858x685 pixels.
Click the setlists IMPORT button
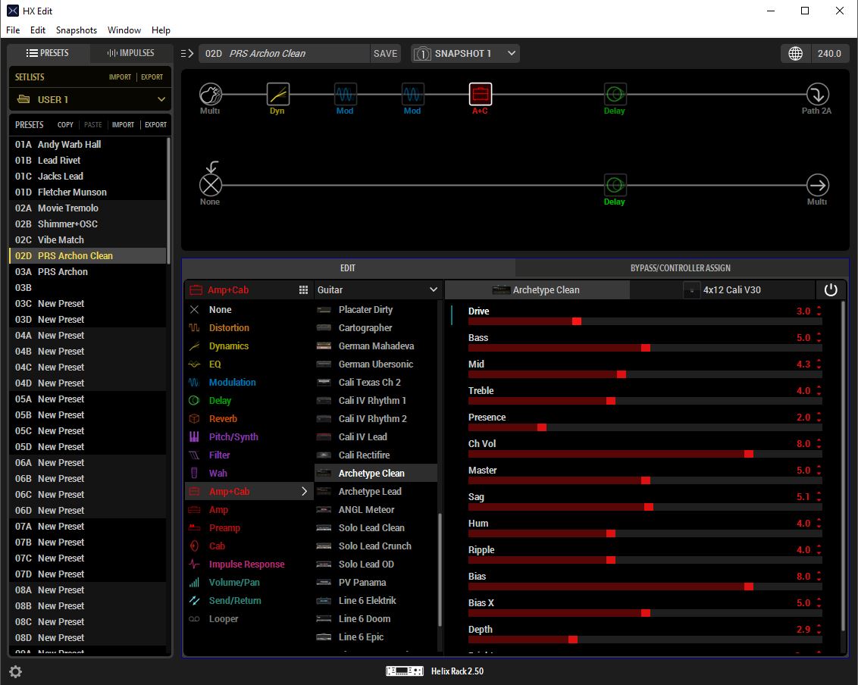tap(120, 77)
